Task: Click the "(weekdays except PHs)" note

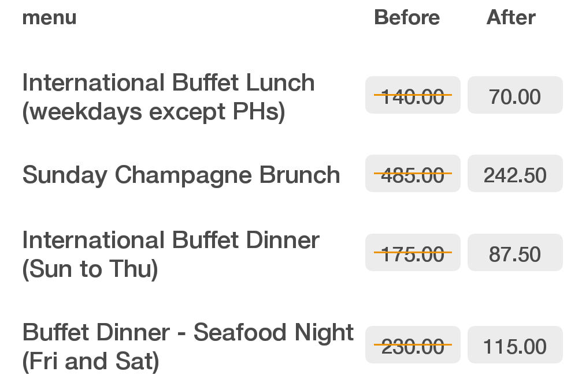Action: point(154,112)
